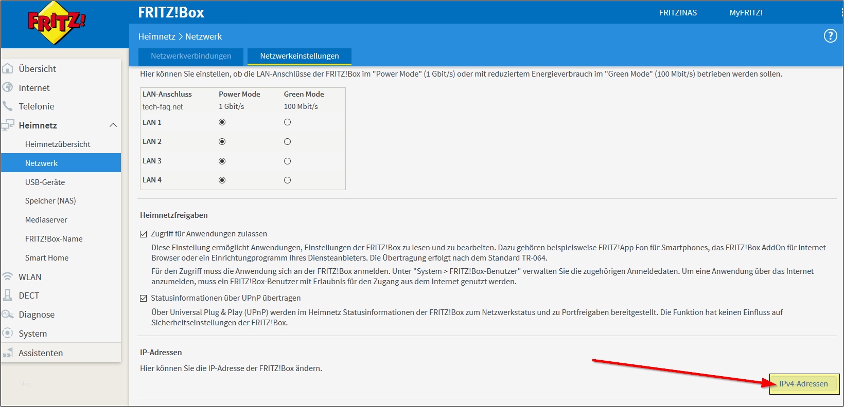Click the FRITZ! logo

pyautogui.click(x=57, y=23)
